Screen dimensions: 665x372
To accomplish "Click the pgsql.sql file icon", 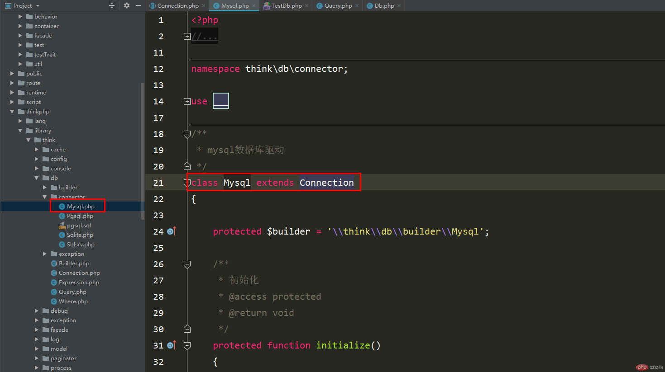I will click(x=62, y=226).
